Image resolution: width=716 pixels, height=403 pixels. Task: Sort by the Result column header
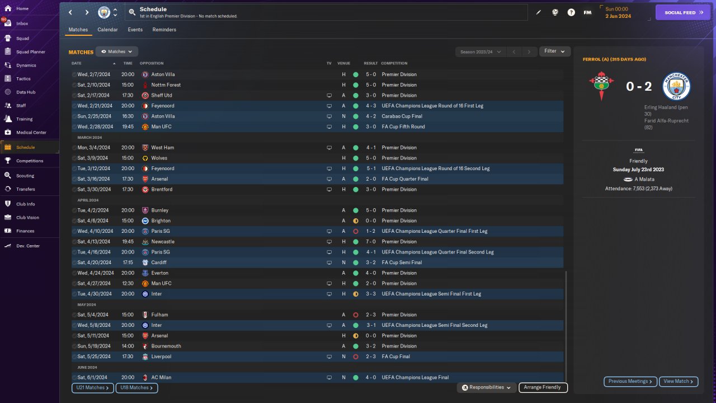point(371,63)
